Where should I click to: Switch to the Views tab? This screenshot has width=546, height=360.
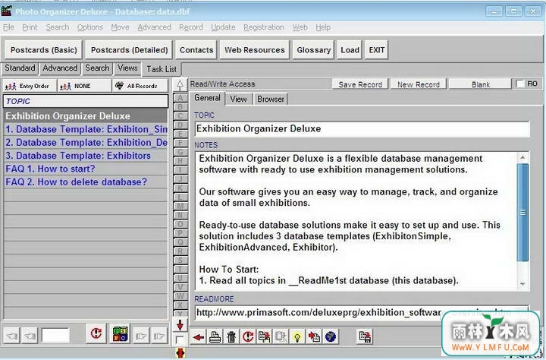pos(127,68)
